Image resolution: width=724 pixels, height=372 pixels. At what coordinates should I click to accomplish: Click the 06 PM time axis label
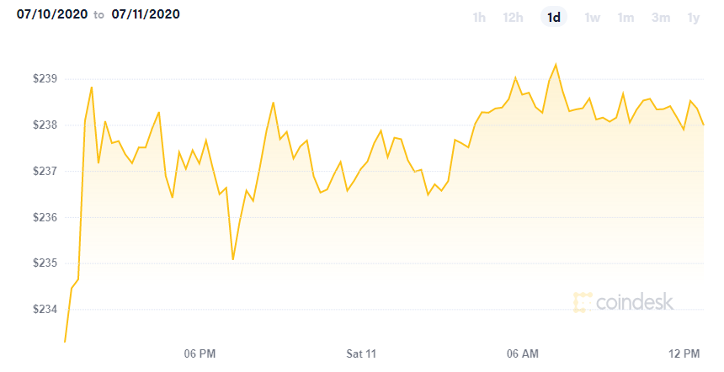200,354
